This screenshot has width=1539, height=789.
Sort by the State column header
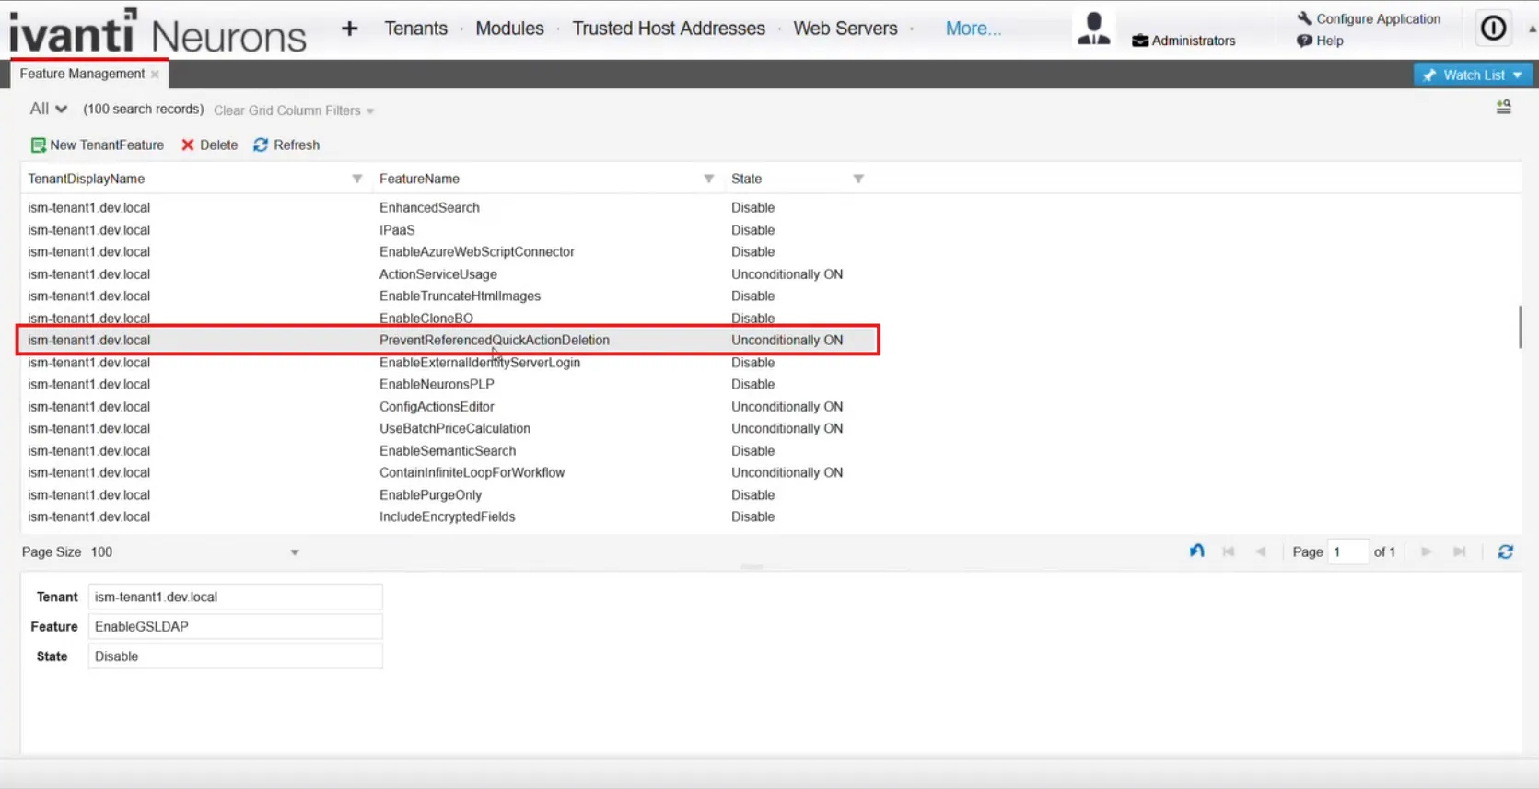(746, 179)
